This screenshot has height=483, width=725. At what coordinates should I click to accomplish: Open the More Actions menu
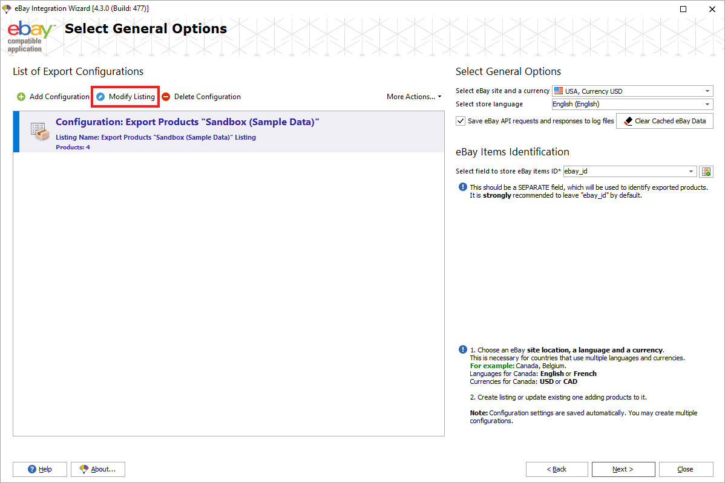coord(414,97)
